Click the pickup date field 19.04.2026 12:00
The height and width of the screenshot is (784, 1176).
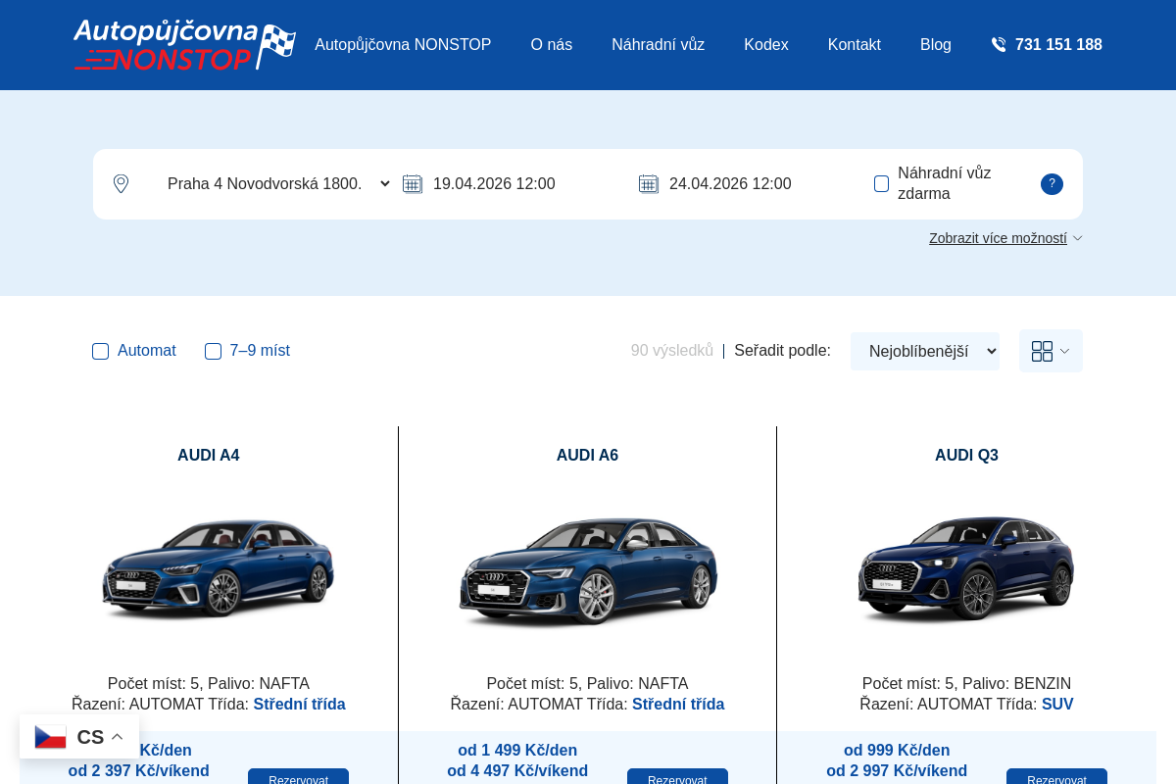tap(494, 184)
